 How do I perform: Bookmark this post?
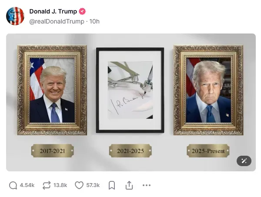tap(112, 185)
